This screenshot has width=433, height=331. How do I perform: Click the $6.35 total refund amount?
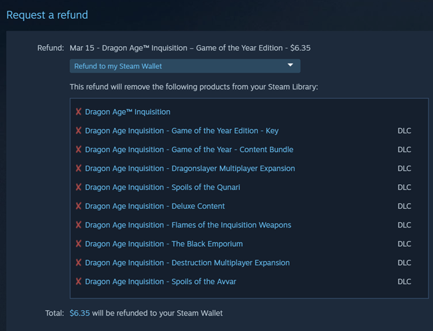(x=79, y=313)
